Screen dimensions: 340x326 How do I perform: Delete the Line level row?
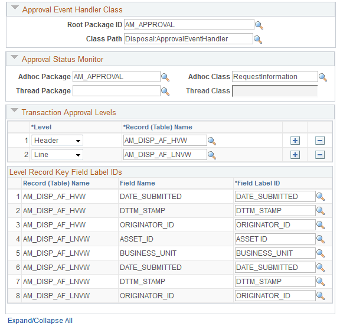coord(319,155)
